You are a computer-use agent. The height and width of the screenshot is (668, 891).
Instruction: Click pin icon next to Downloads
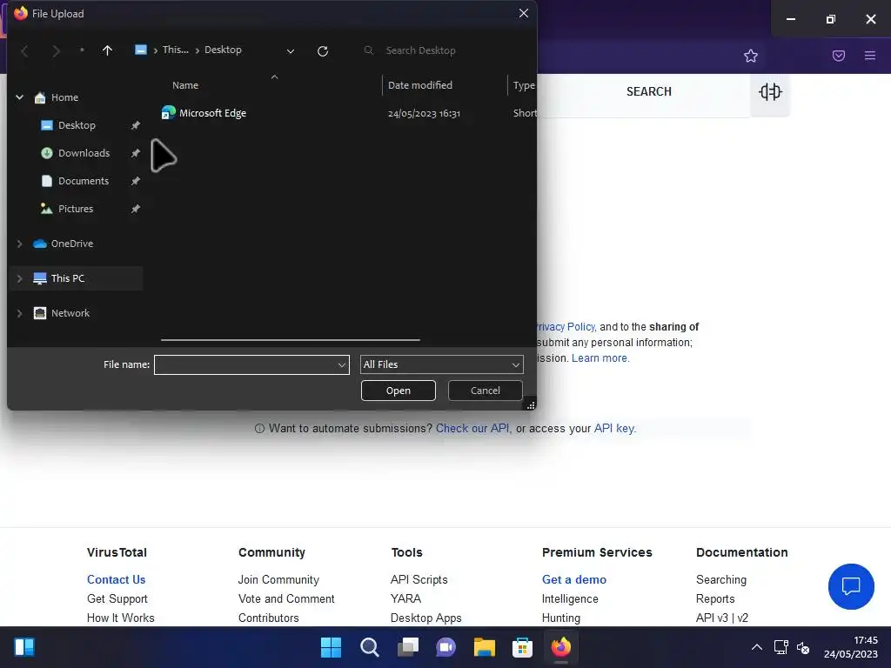tap(135, 153)
